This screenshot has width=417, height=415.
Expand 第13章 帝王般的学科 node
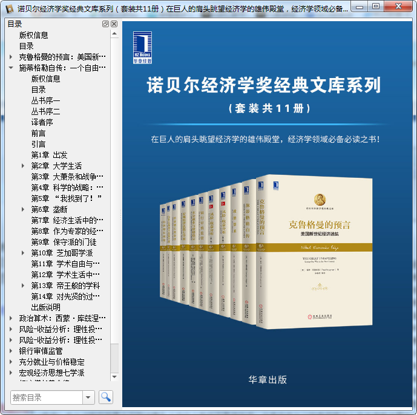[23, 286]
